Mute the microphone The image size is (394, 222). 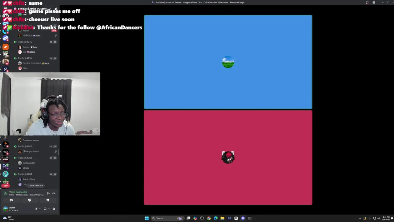pyautogui.click(x=36, y=209)
